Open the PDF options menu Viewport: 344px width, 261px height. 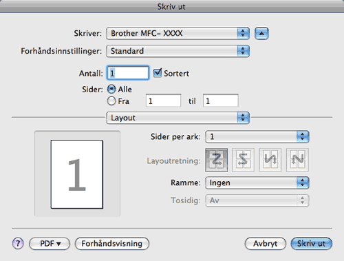50,244
